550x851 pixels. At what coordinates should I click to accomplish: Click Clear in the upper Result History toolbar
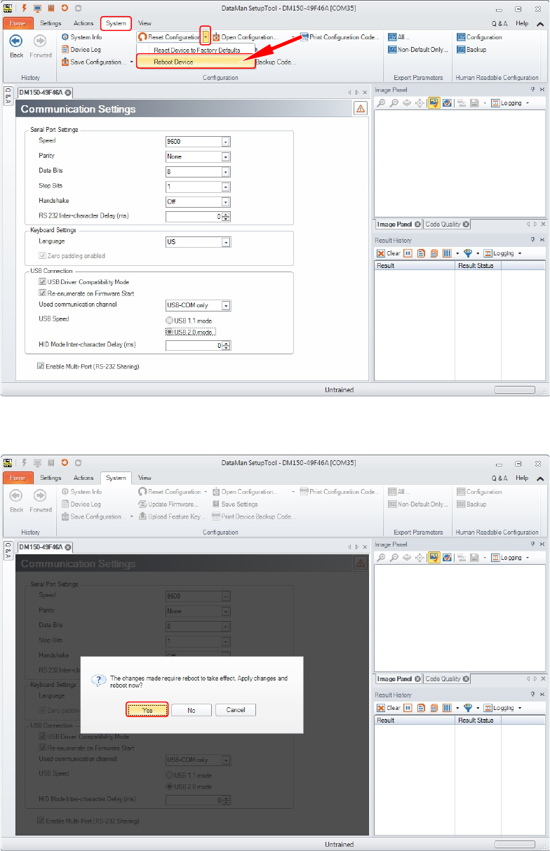tap(389, 253)
